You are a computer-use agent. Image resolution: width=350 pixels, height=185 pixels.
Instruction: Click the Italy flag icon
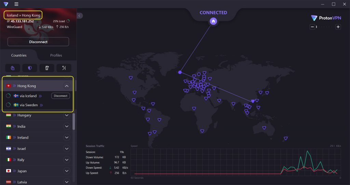(9, 160)
